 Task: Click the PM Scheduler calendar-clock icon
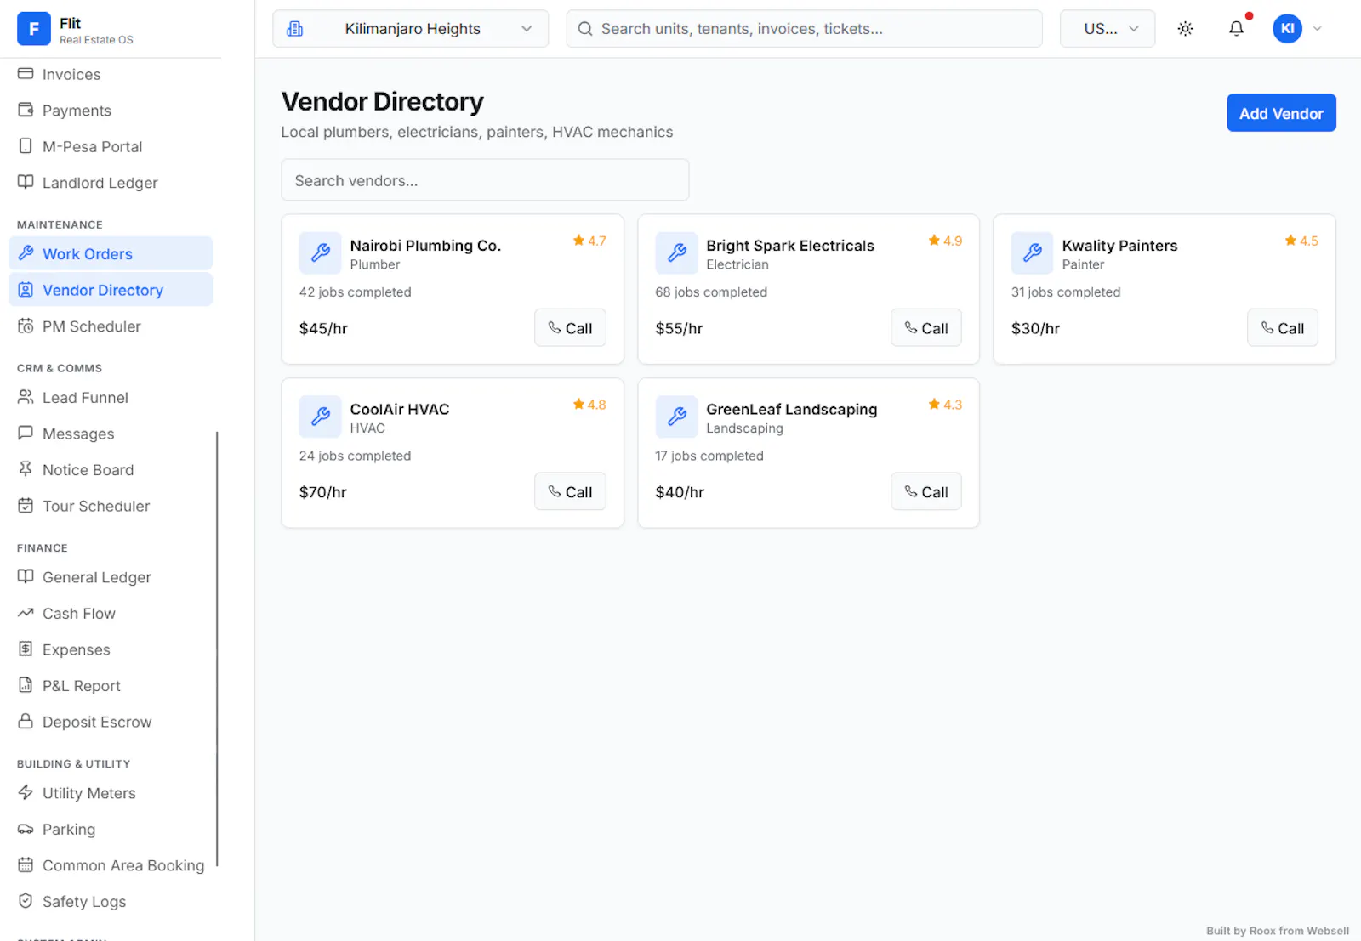pos(26,326)
